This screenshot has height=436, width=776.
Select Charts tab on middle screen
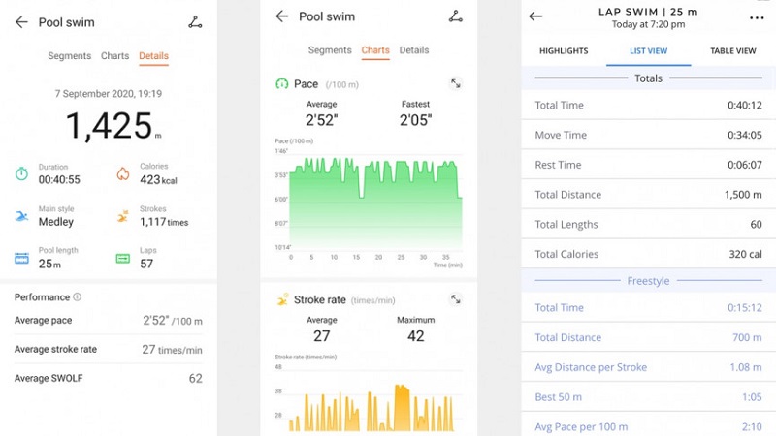coord(375,50)
